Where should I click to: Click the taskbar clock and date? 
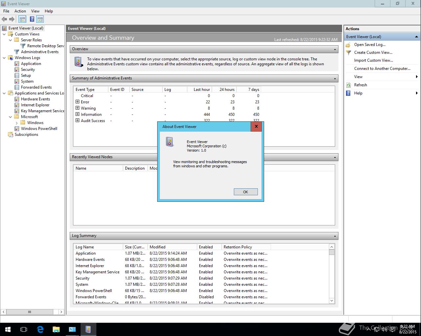click(408, 329)
